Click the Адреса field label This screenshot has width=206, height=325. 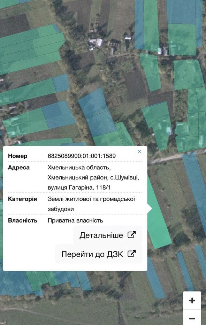(x=18, y=168)
